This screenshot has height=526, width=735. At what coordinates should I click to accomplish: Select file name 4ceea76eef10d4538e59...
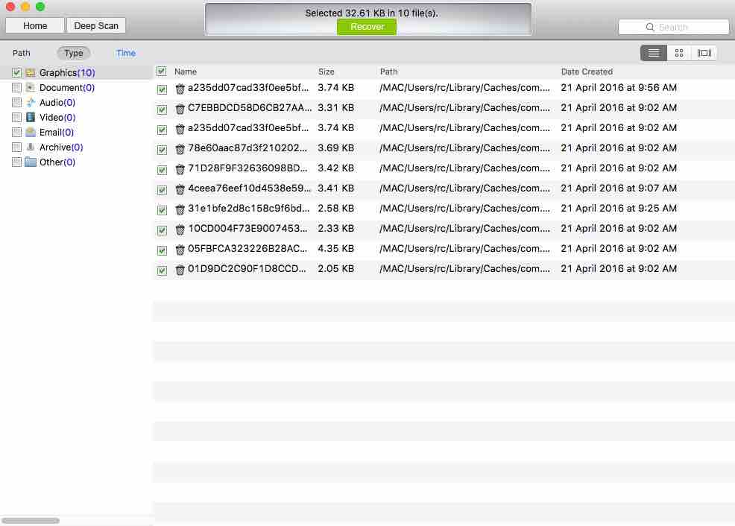250,188
